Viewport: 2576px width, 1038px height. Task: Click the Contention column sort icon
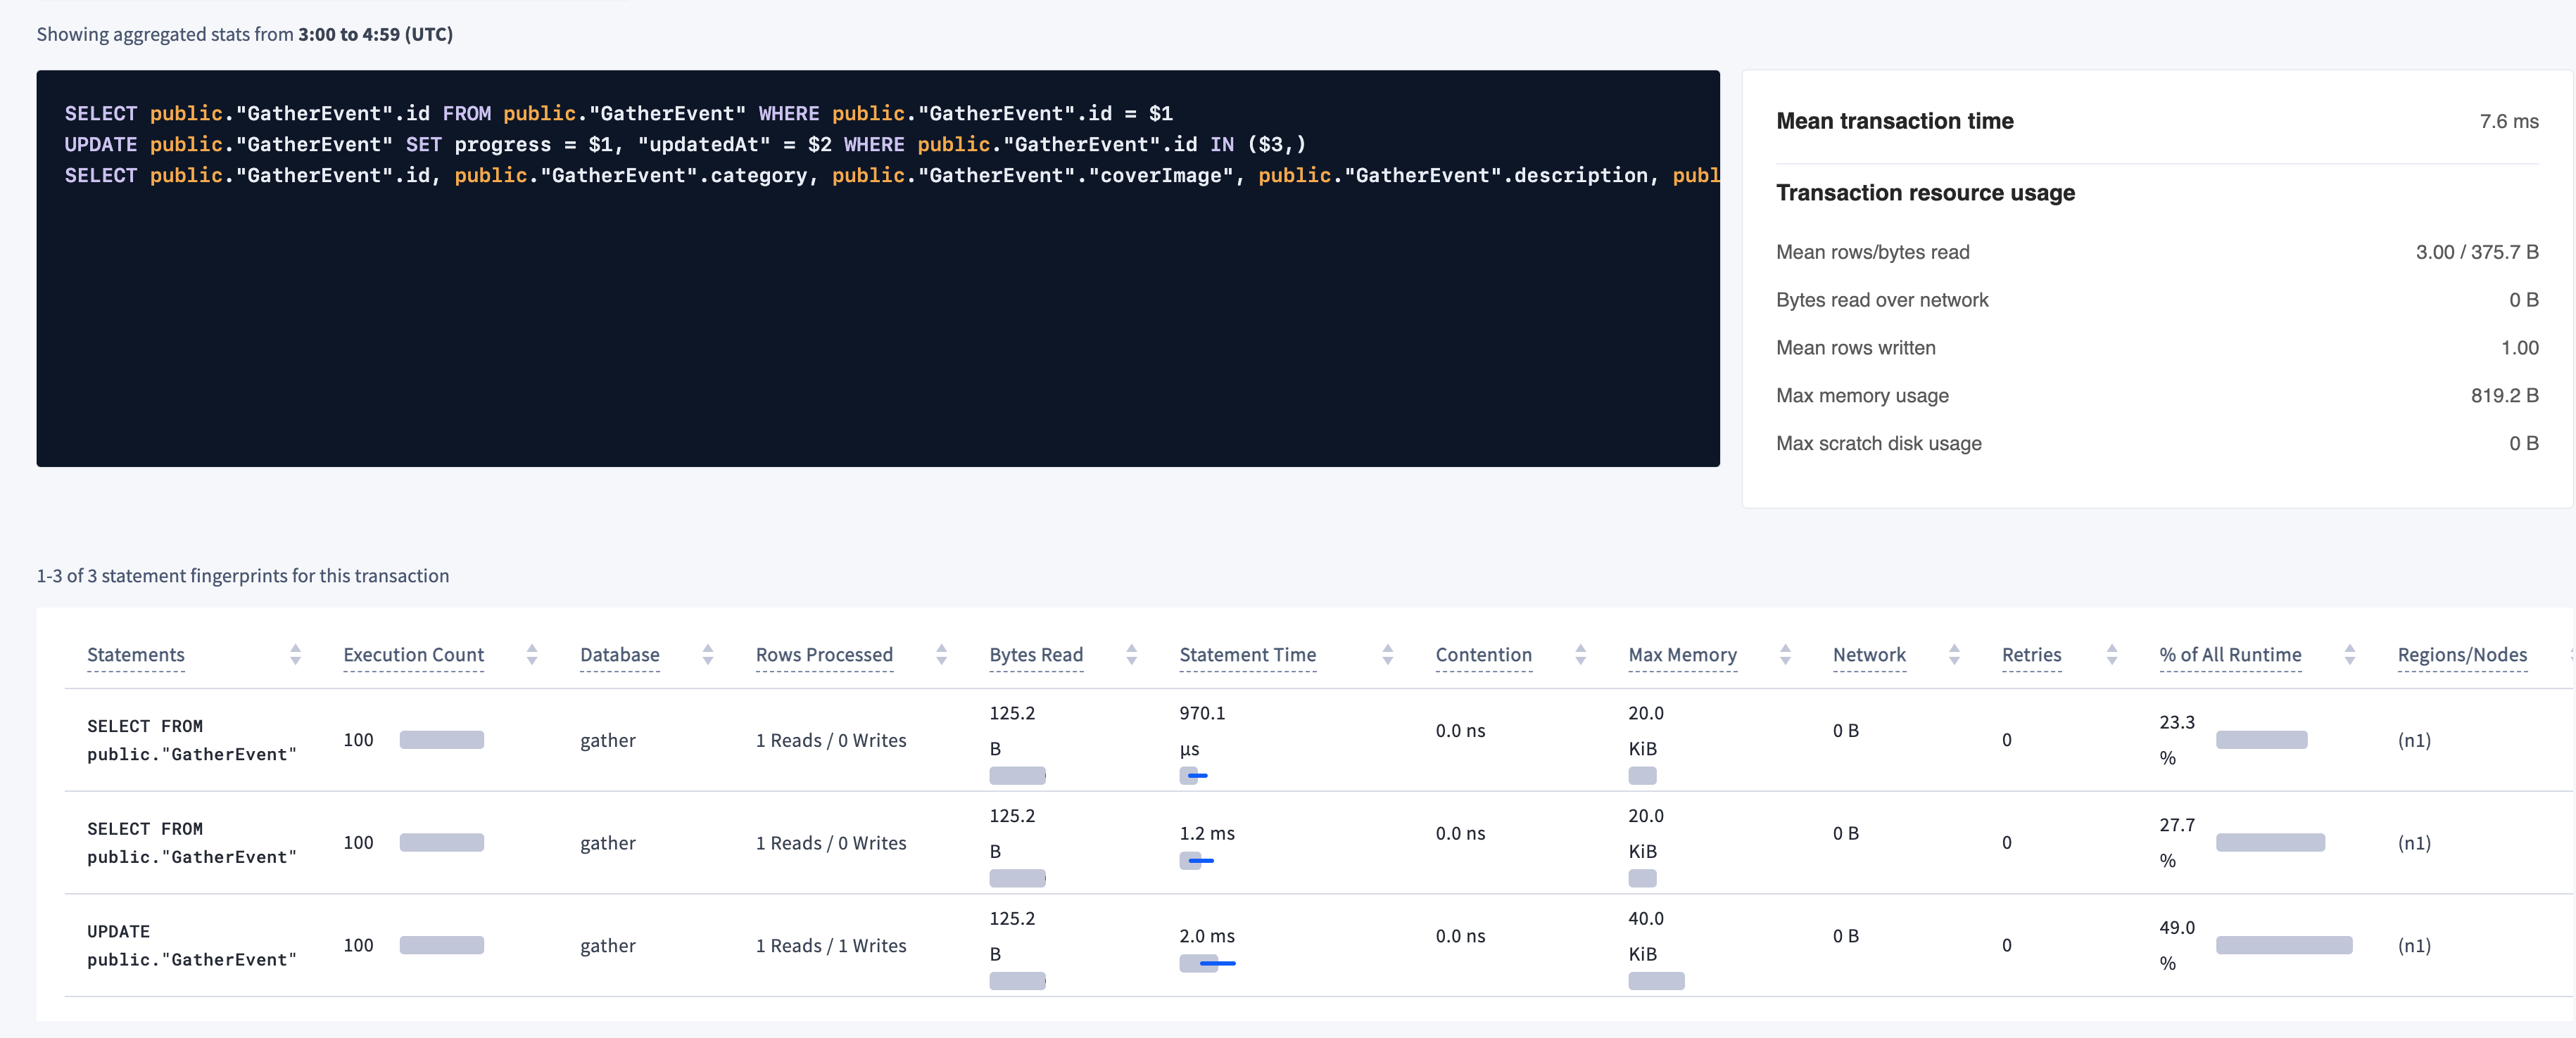coord(1581,654)
